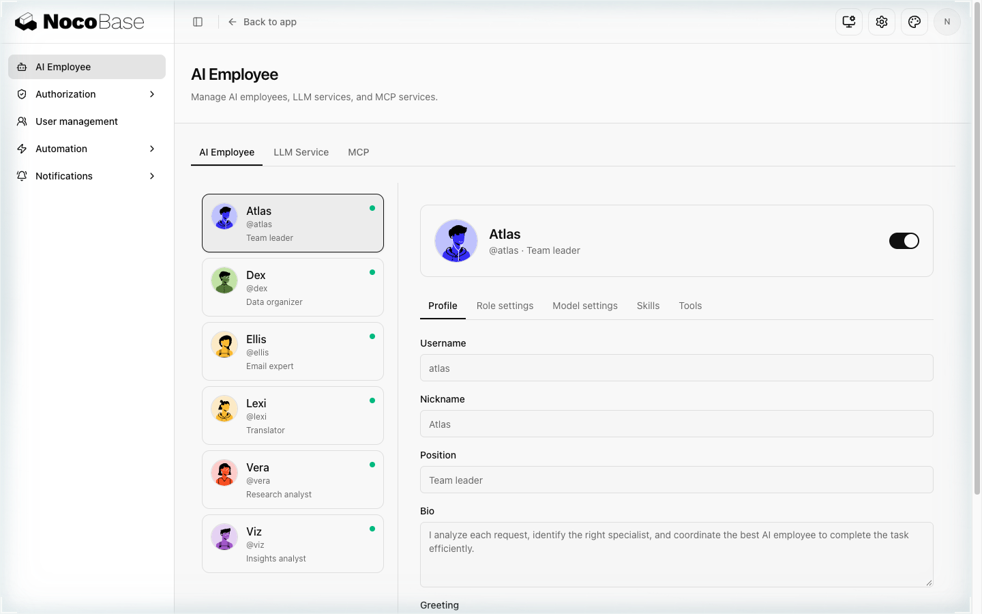Image resolution: width=982 pixels, height=614 pixels.
Task: Open the Tools tab
Action: click(690, 306)
